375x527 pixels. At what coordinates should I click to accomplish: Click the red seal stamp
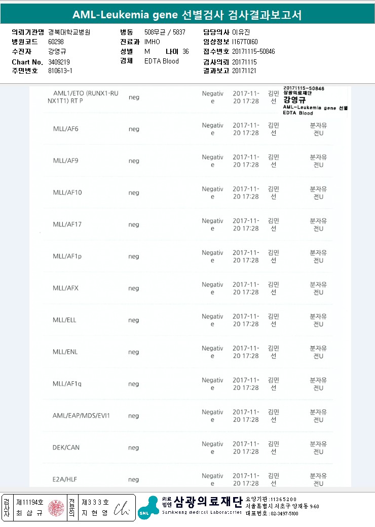(55, 508)
